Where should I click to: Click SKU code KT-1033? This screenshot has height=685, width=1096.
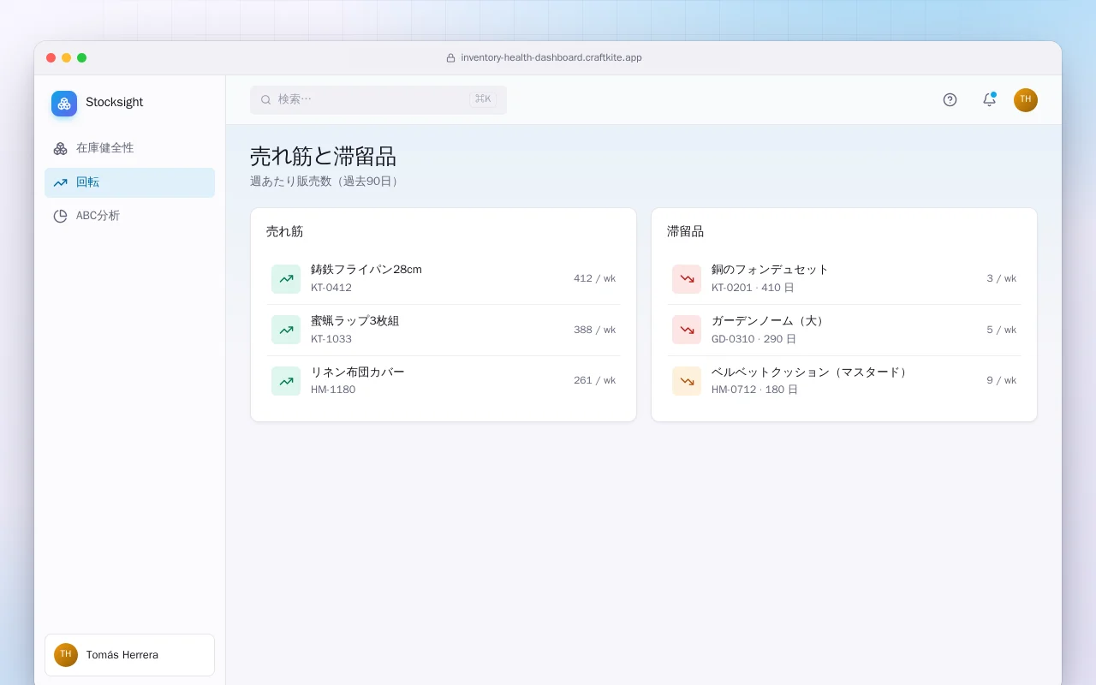[331, 339]
